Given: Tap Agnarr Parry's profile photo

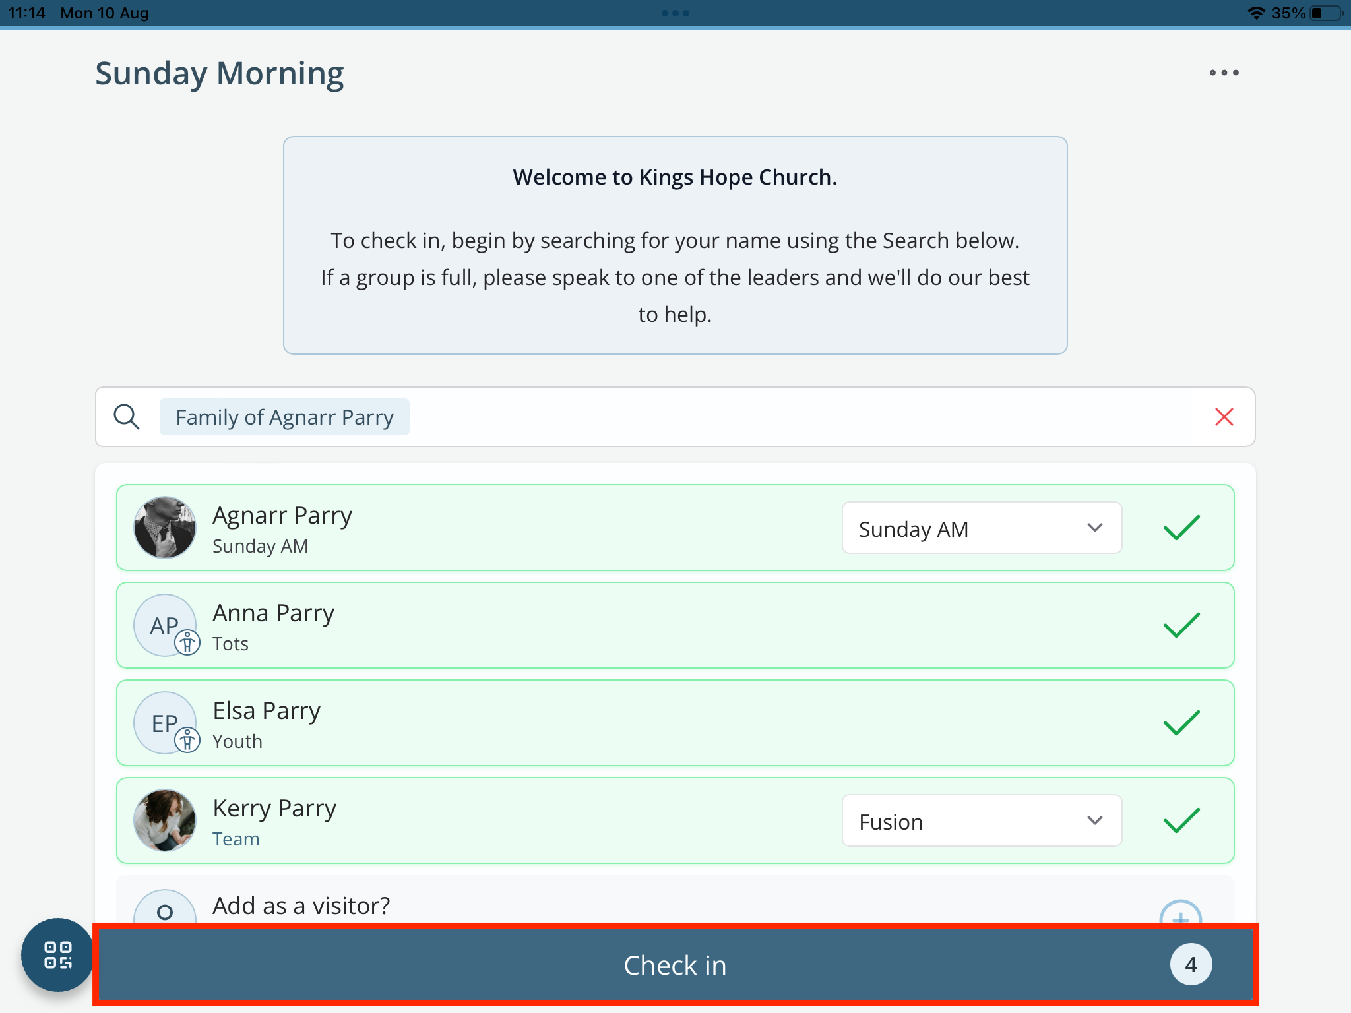Looking at the screenshot, I should (x=165, y=528).
